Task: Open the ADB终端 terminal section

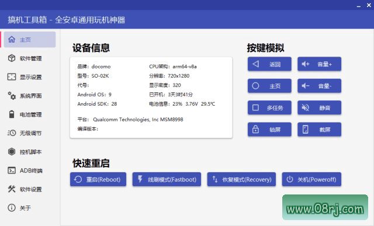Action: click(x=30, y=171)
